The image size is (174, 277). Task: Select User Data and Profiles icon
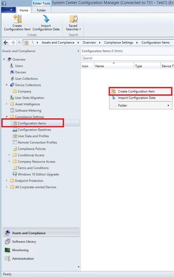click(x=15, y=136)
